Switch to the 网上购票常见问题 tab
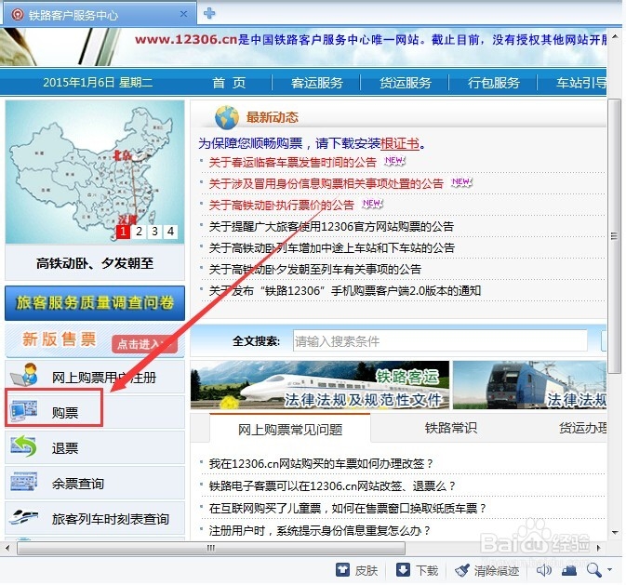The image size is (626, 585). pos(290,430)
